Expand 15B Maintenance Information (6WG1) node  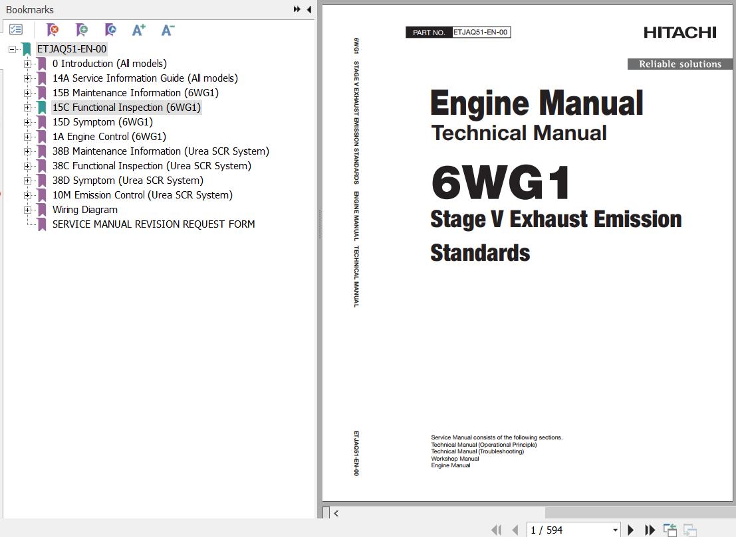coord(27,93)
